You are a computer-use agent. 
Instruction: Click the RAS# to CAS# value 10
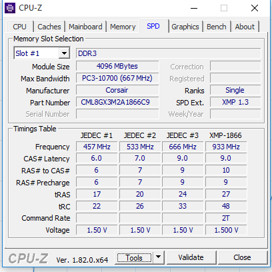226,170
